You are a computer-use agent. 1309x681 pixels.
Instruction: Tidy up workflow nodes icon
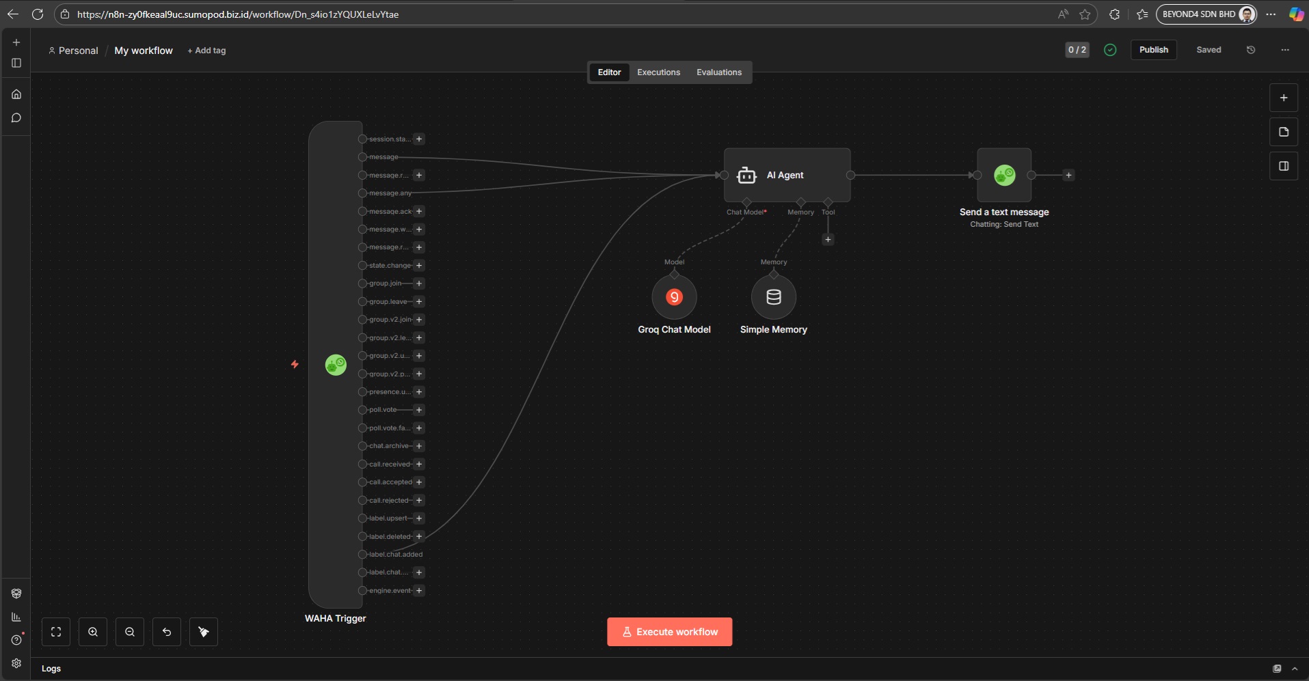203,632
